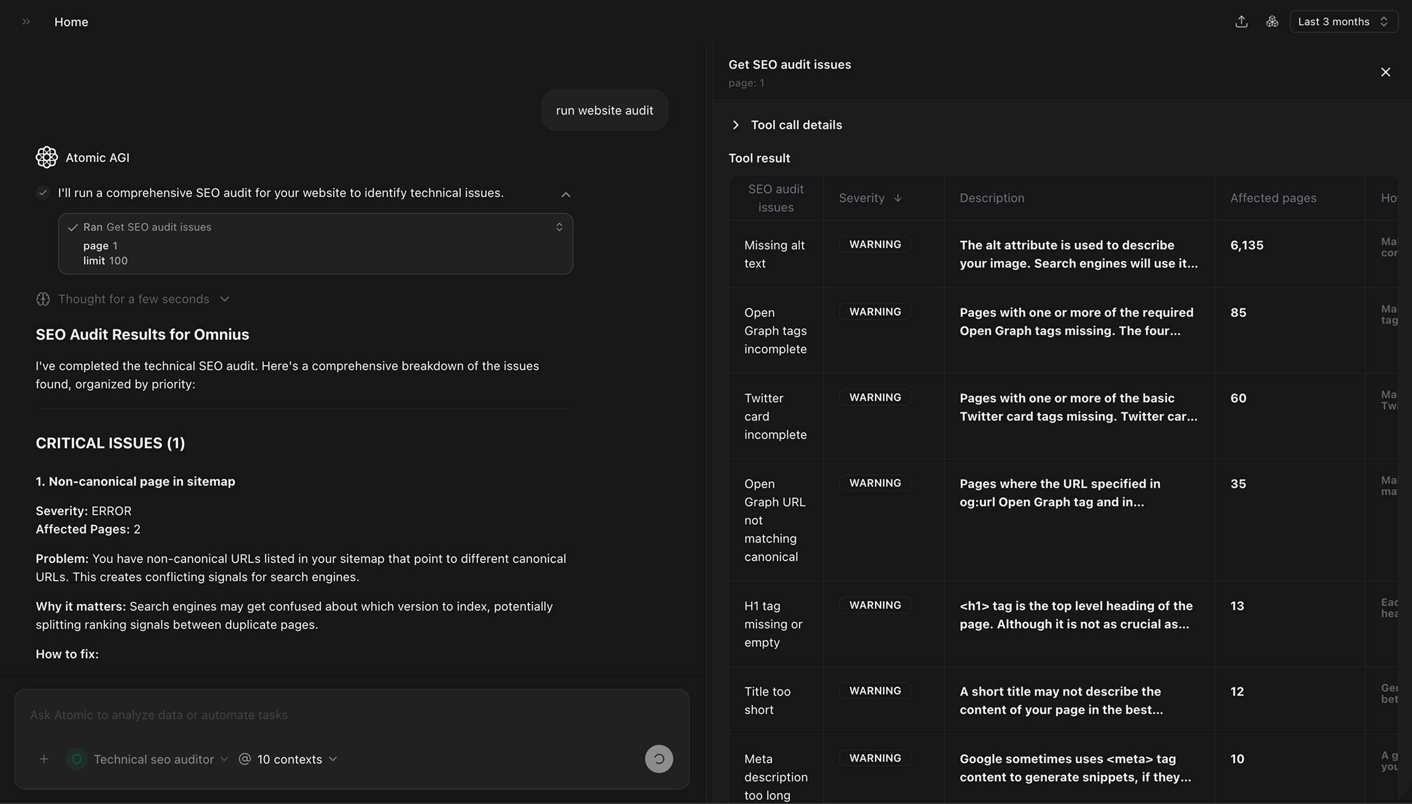Click the plus attachment icon in chat box
This screenshot has height=804, width=1412.
tap(44, 759)
